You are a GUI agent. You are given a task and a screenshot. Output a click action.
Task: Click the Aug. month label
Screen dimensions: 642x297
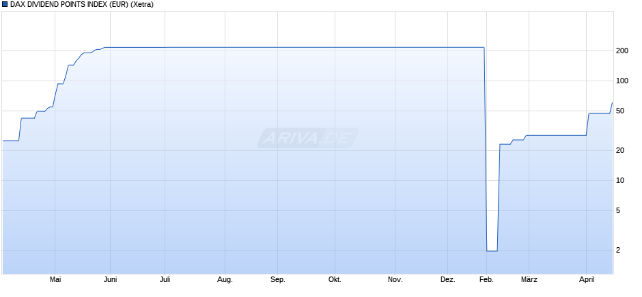click(225, 280)
